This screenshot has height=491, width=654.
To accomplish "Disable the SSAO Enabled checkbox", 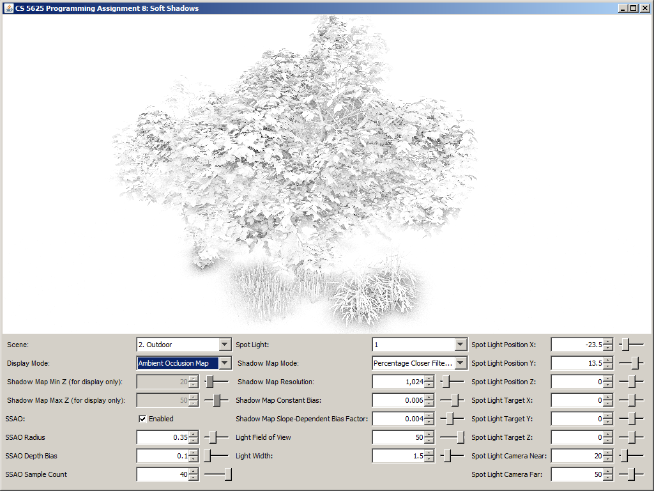I will click(142, 419).
